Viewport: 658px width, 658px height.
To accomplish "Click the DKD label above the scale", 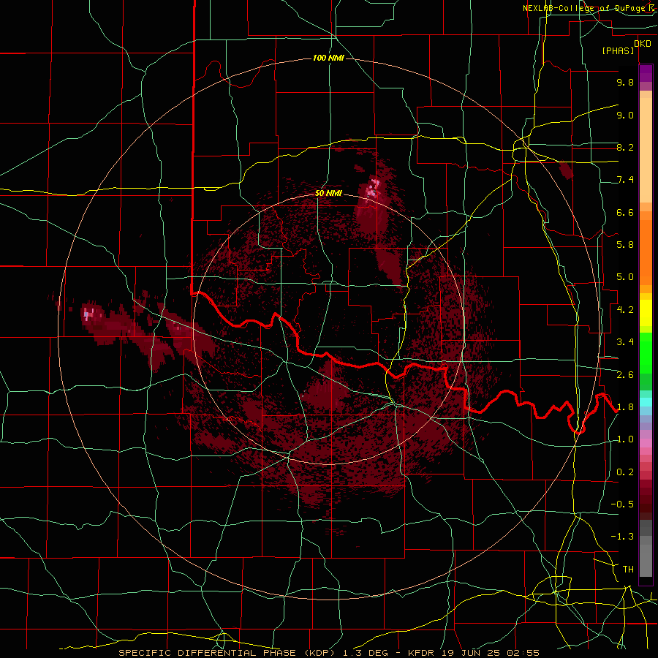I will 643,44.
